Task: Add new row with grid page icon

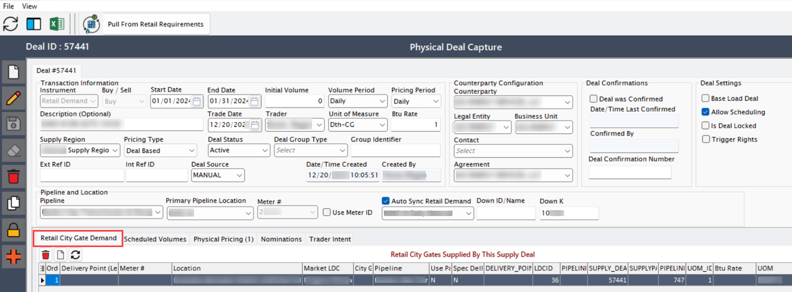Action: point(61,255)
